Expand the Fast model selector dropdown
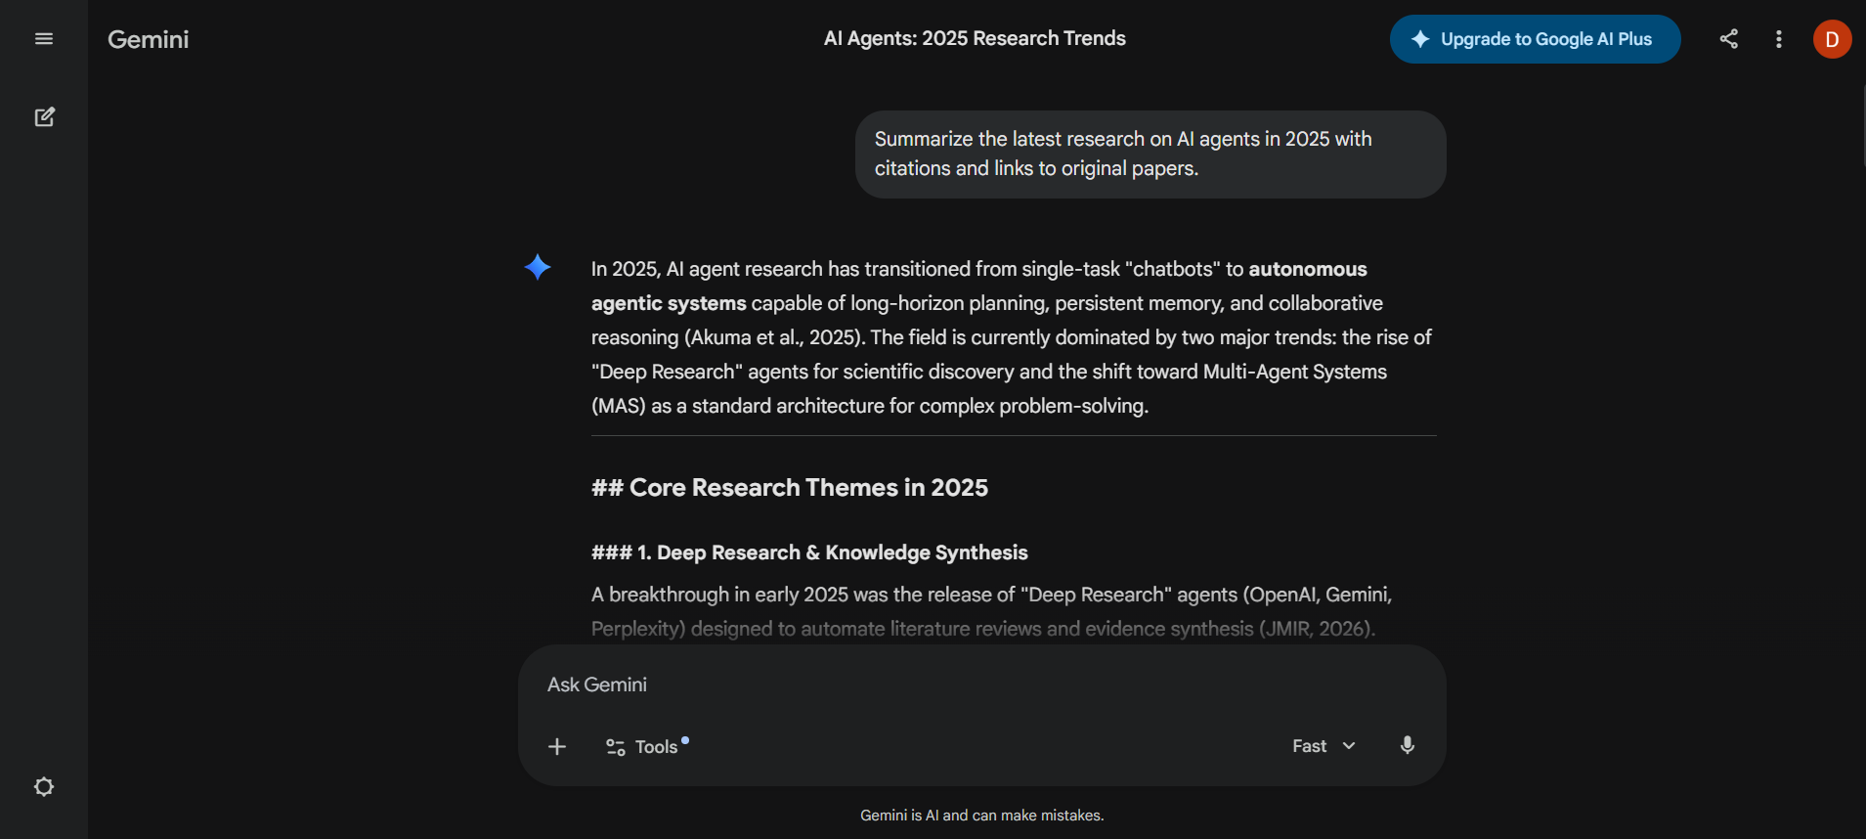The height and width of the screenshot is (839, 1866). point(1324,746)
